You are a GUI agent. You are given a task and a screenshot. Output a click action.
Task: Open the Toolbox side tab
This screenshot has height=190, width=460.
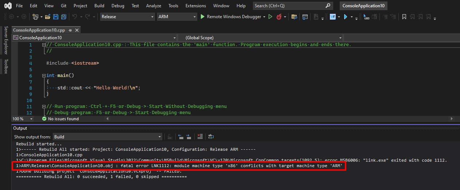pos(6,66)
